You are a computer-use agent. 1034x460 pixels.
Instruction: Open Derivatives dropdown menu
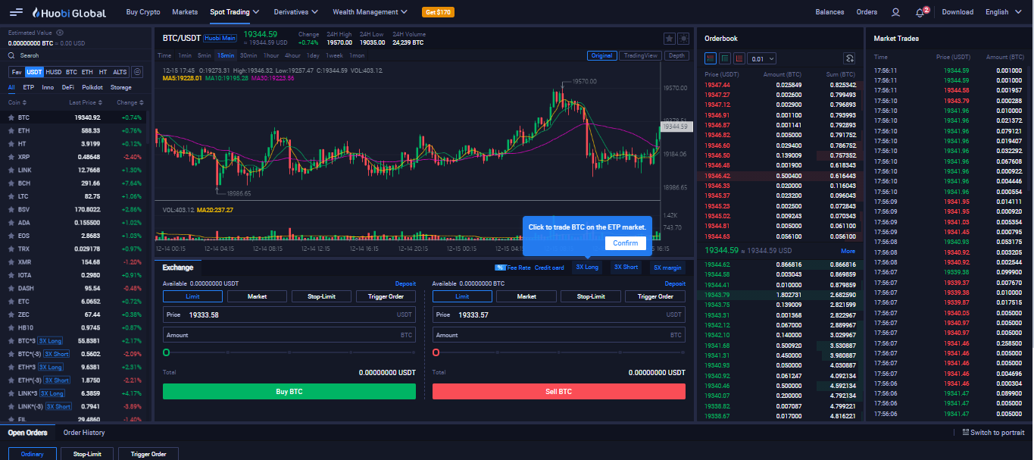[x=295, y=12]
